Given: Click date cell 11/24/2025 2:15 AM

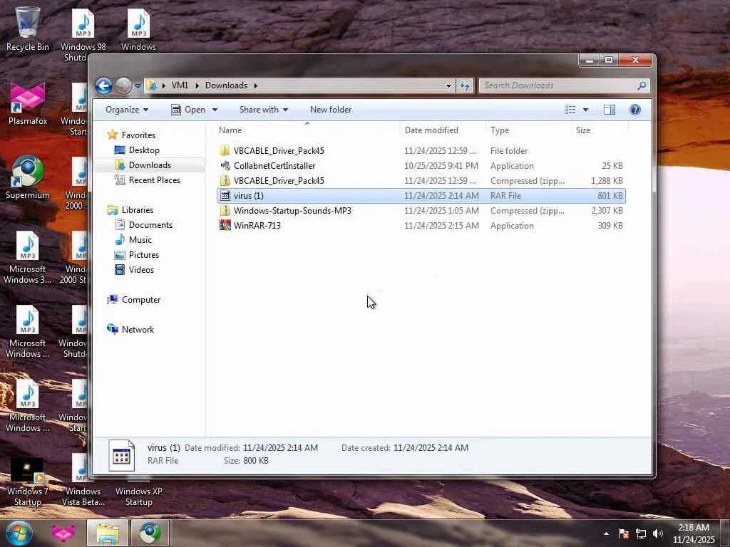Looking at the screenshot, I should click(x=441, y=226).
